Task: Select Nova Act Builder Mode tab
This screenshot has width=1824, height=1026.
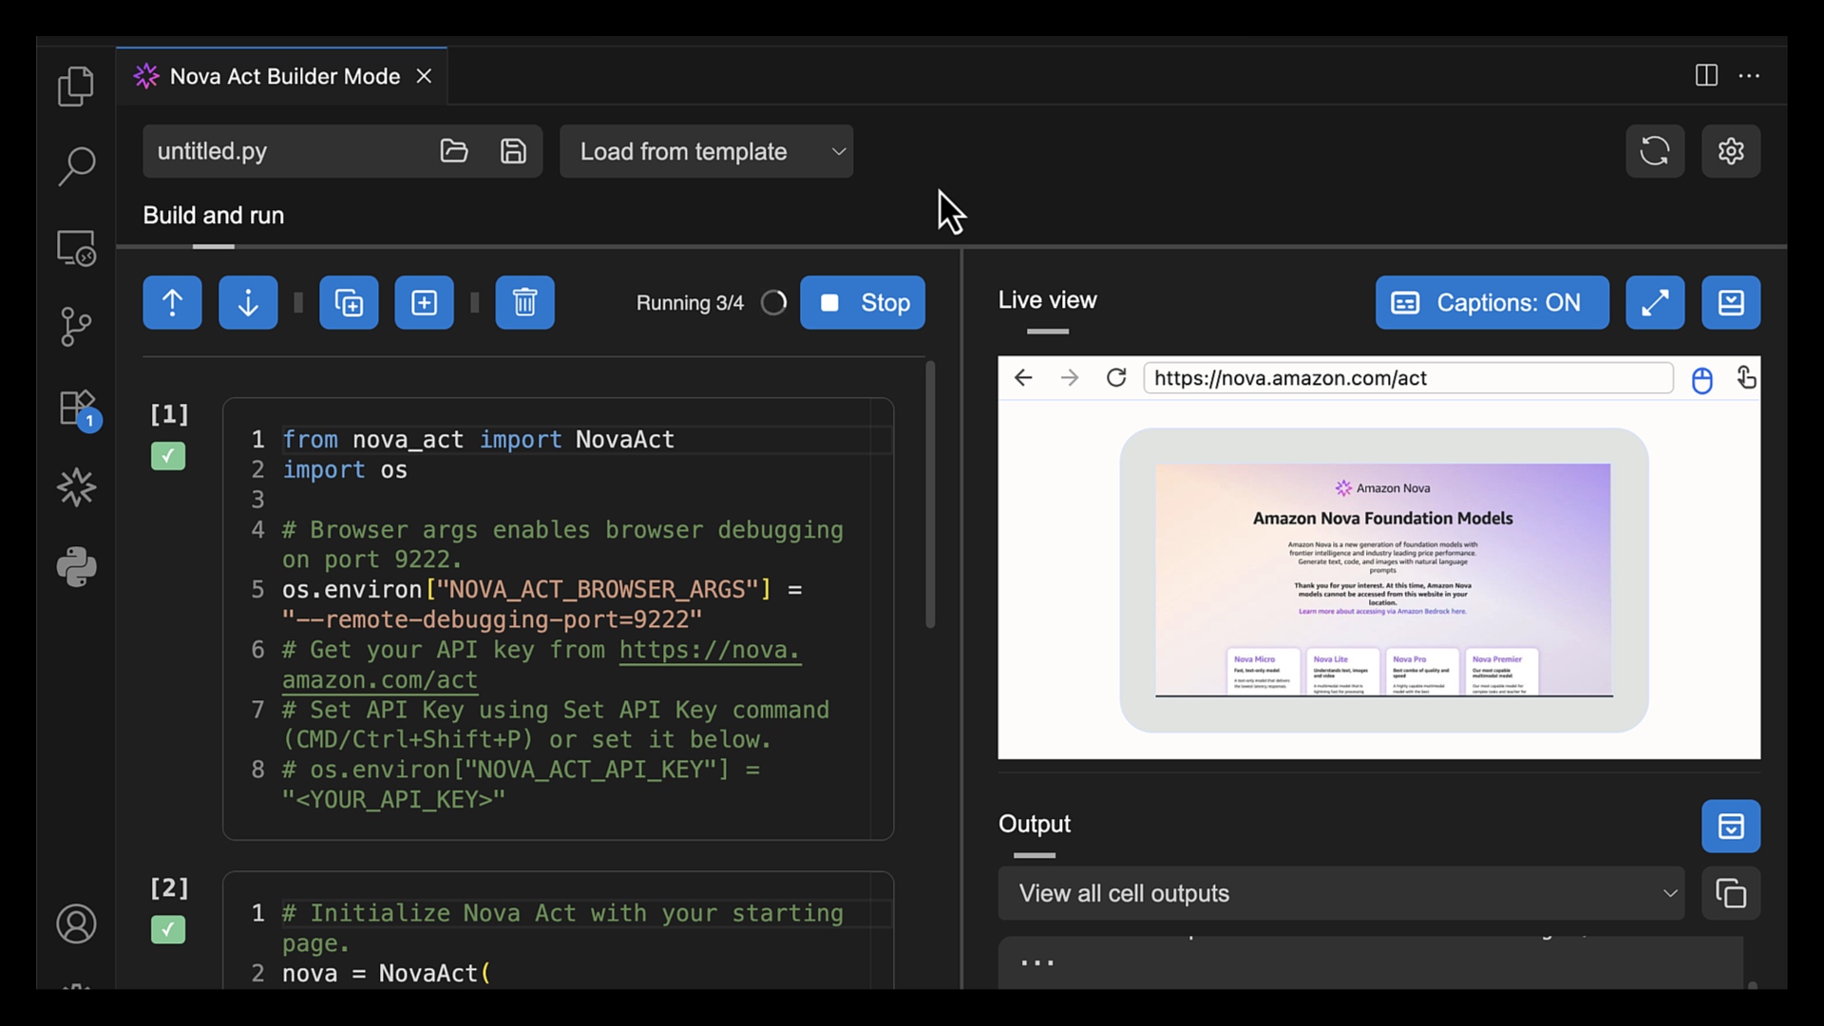Action: [284, 77]
